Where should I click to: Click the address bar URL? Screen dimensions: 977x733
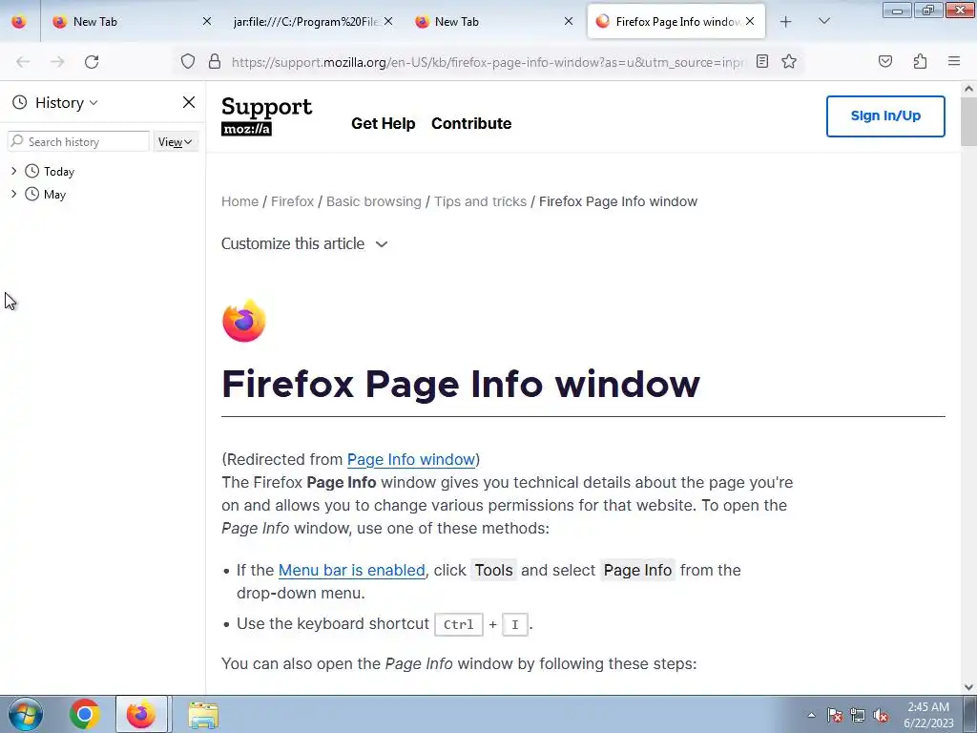click(488, 62)
